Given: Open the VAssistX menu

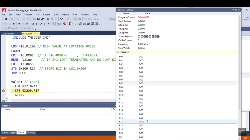Looking at the screenshot, I should [x=28, y=15].
